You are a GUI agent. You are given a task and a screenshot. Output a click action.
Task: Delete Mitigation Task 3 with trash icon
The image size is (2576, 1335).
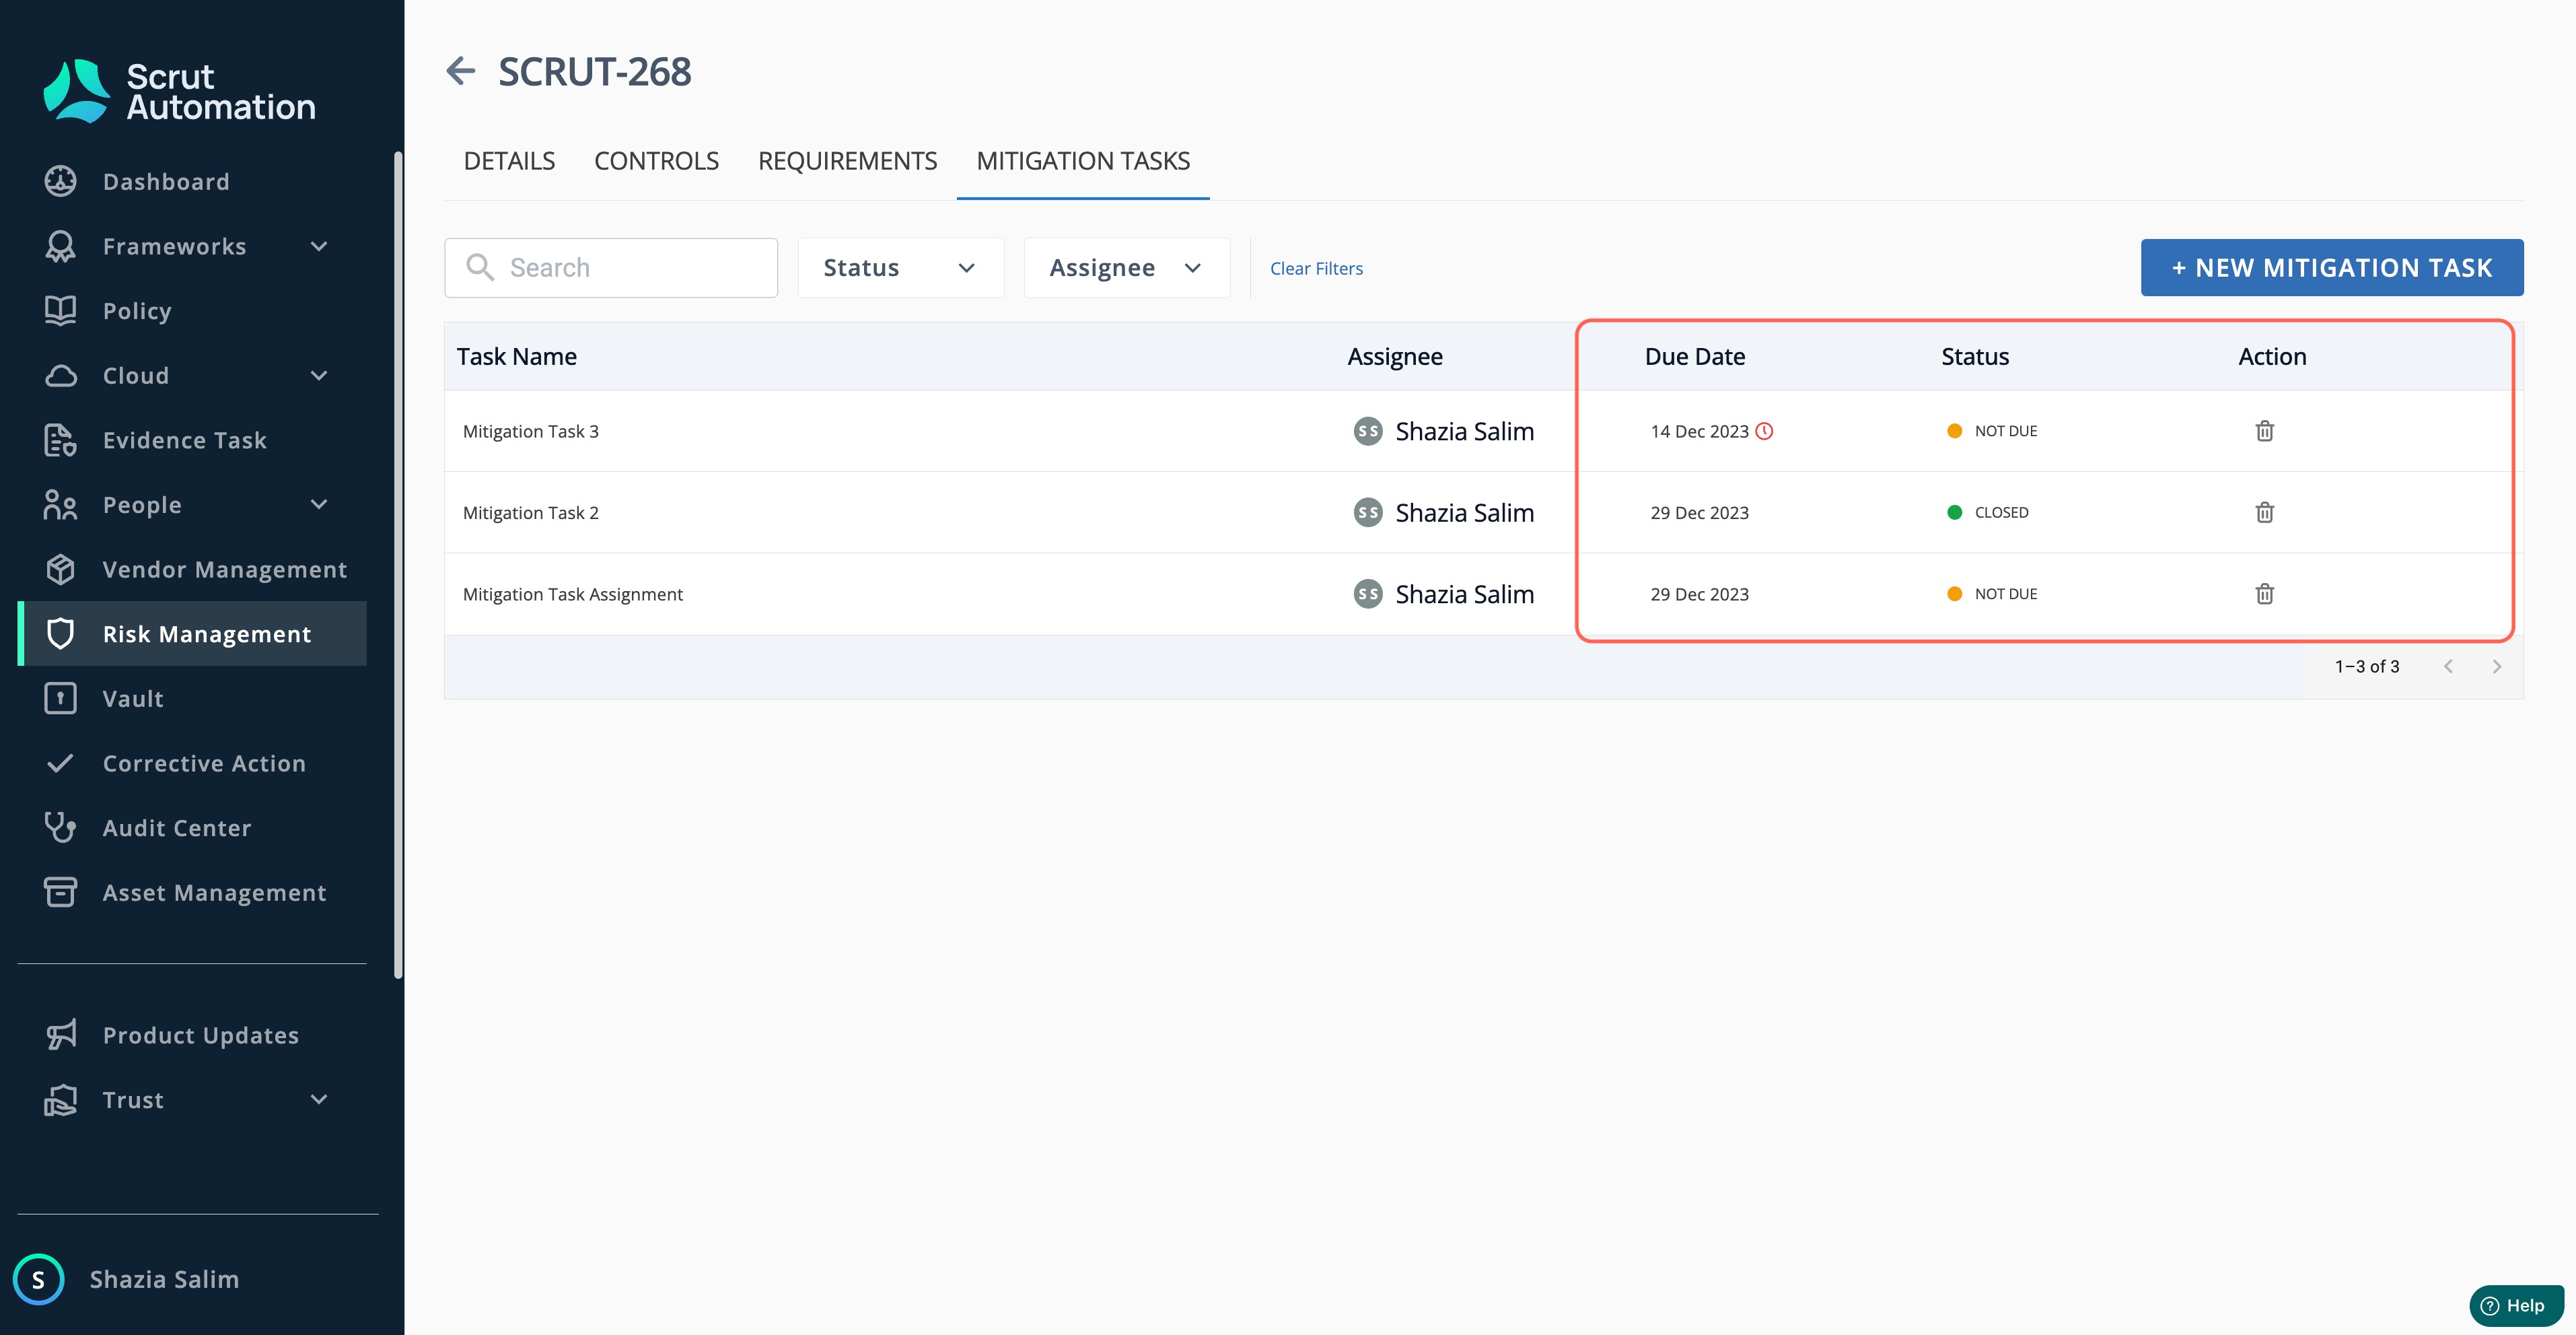[x=2264, y=432]
